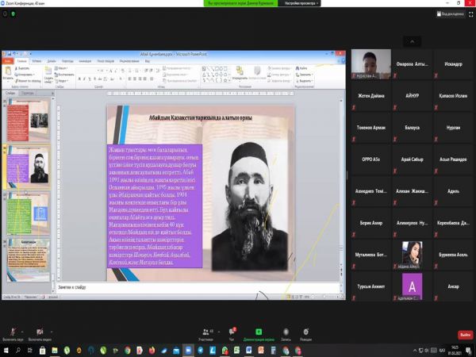Screen dimensions: 476x357
Task: Open the Participants panel
Action: pos(205,330)
